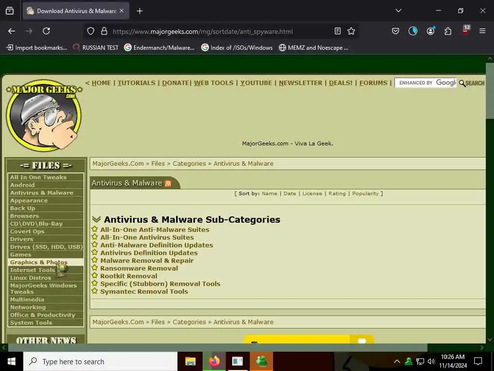The image size is (494, 371).
Task: View site security padlock info
Action: (104, 31)
